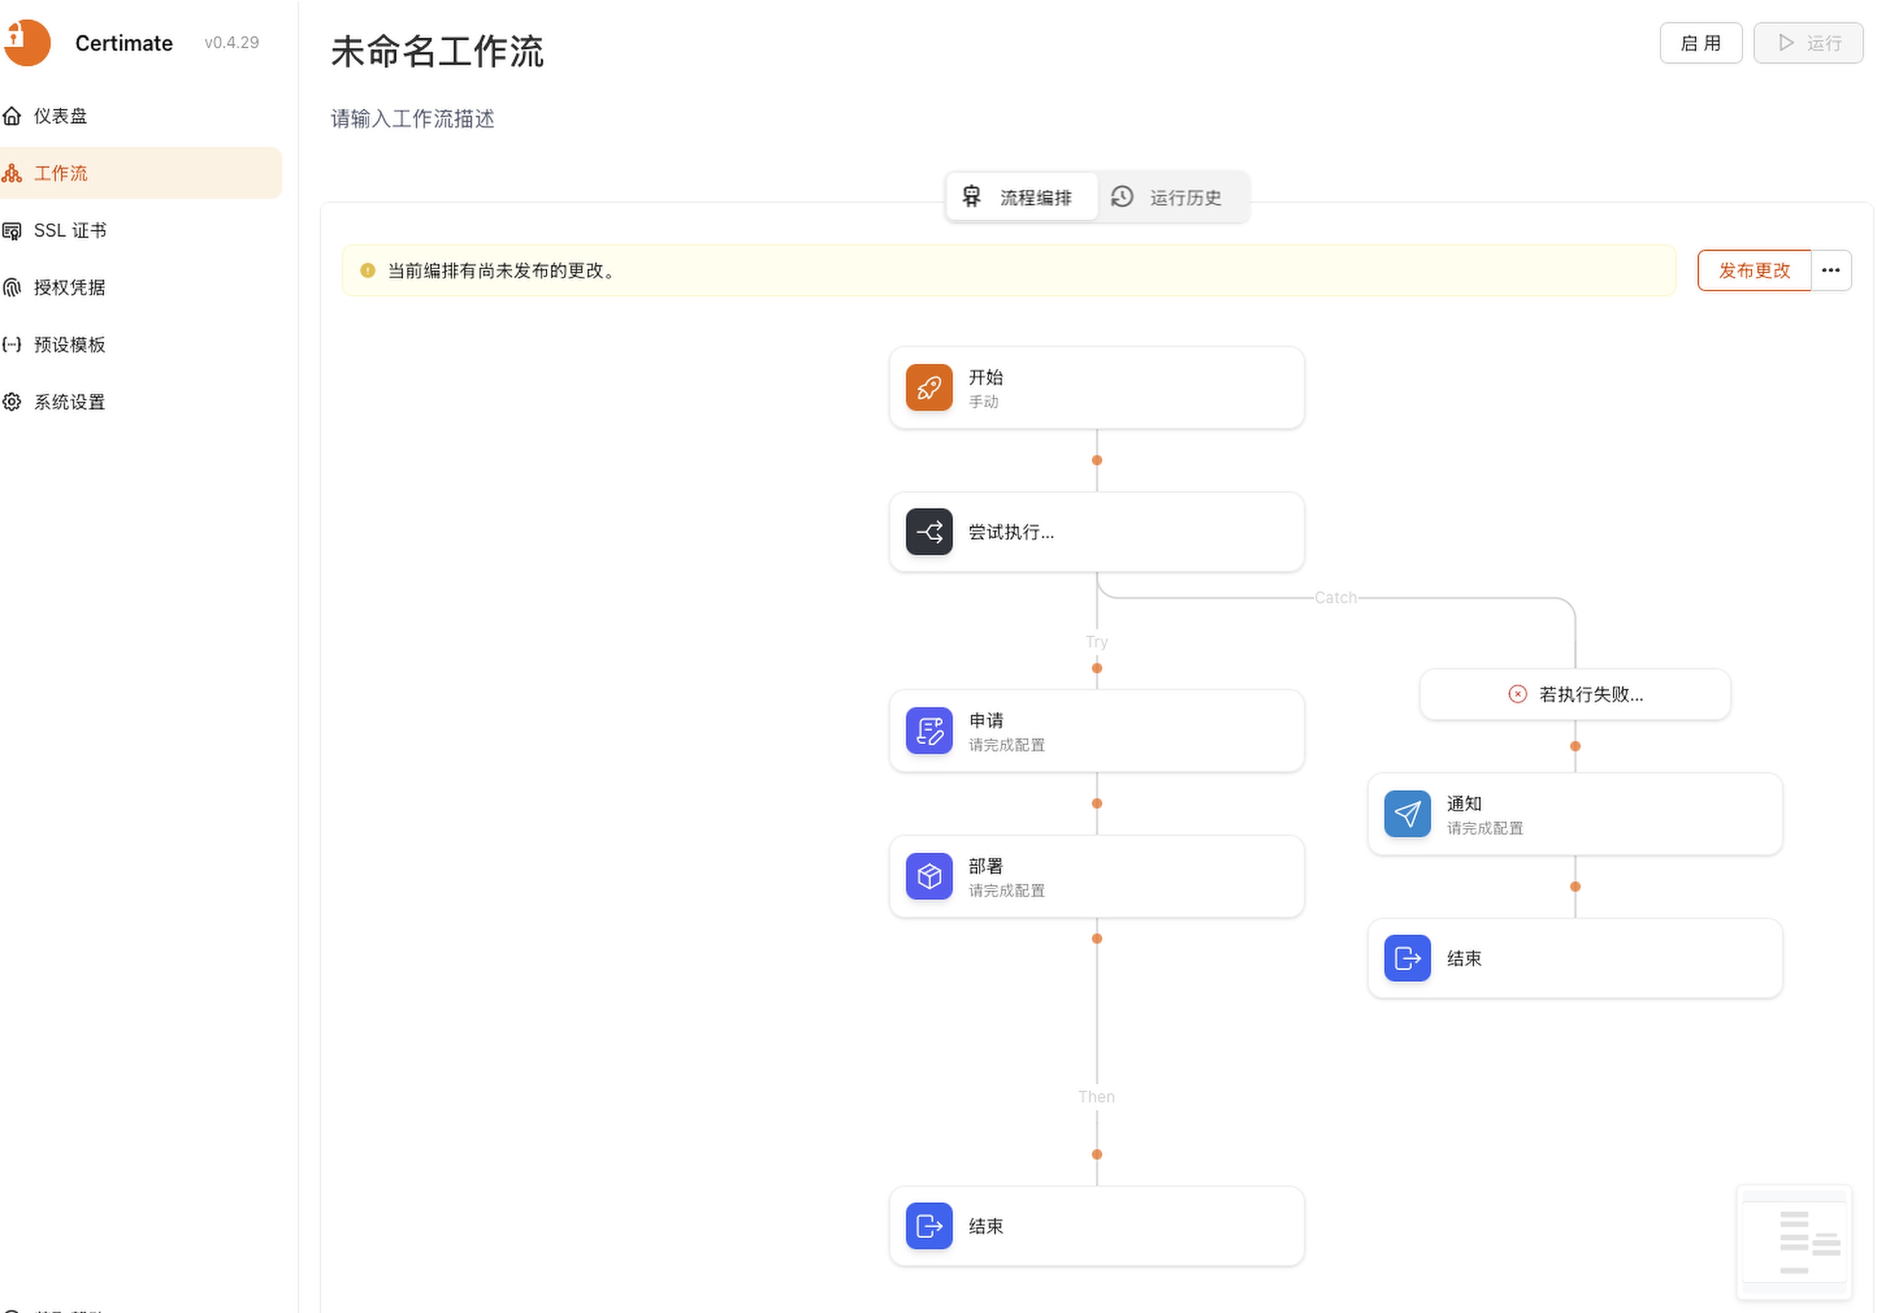This screenshot has height=1313, width=1877.
Task: Click the exit icon on bottom 结束 node
Action: point(929,1227)
